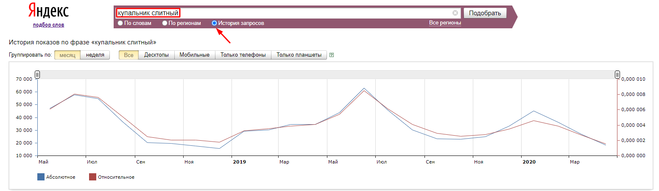Group data by месяц
Image resolution: width=659 pixels, height=191 pixels.
point(67,55)
